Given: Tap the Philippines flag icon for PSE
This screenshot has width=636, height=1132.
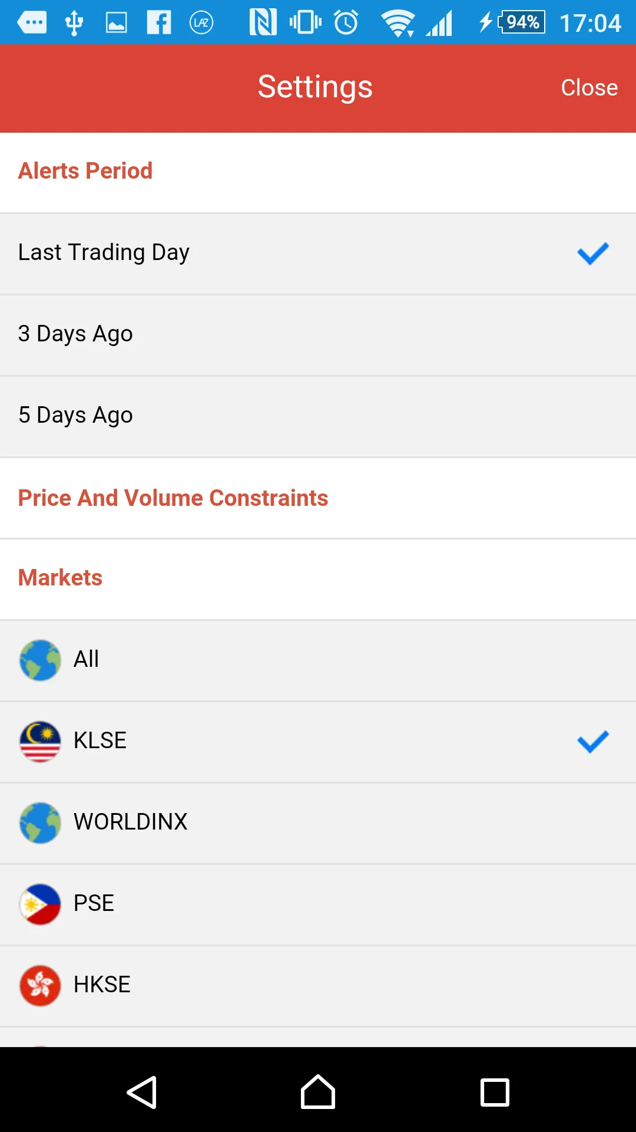Looking at the screenshot, I should click(40, 904).
